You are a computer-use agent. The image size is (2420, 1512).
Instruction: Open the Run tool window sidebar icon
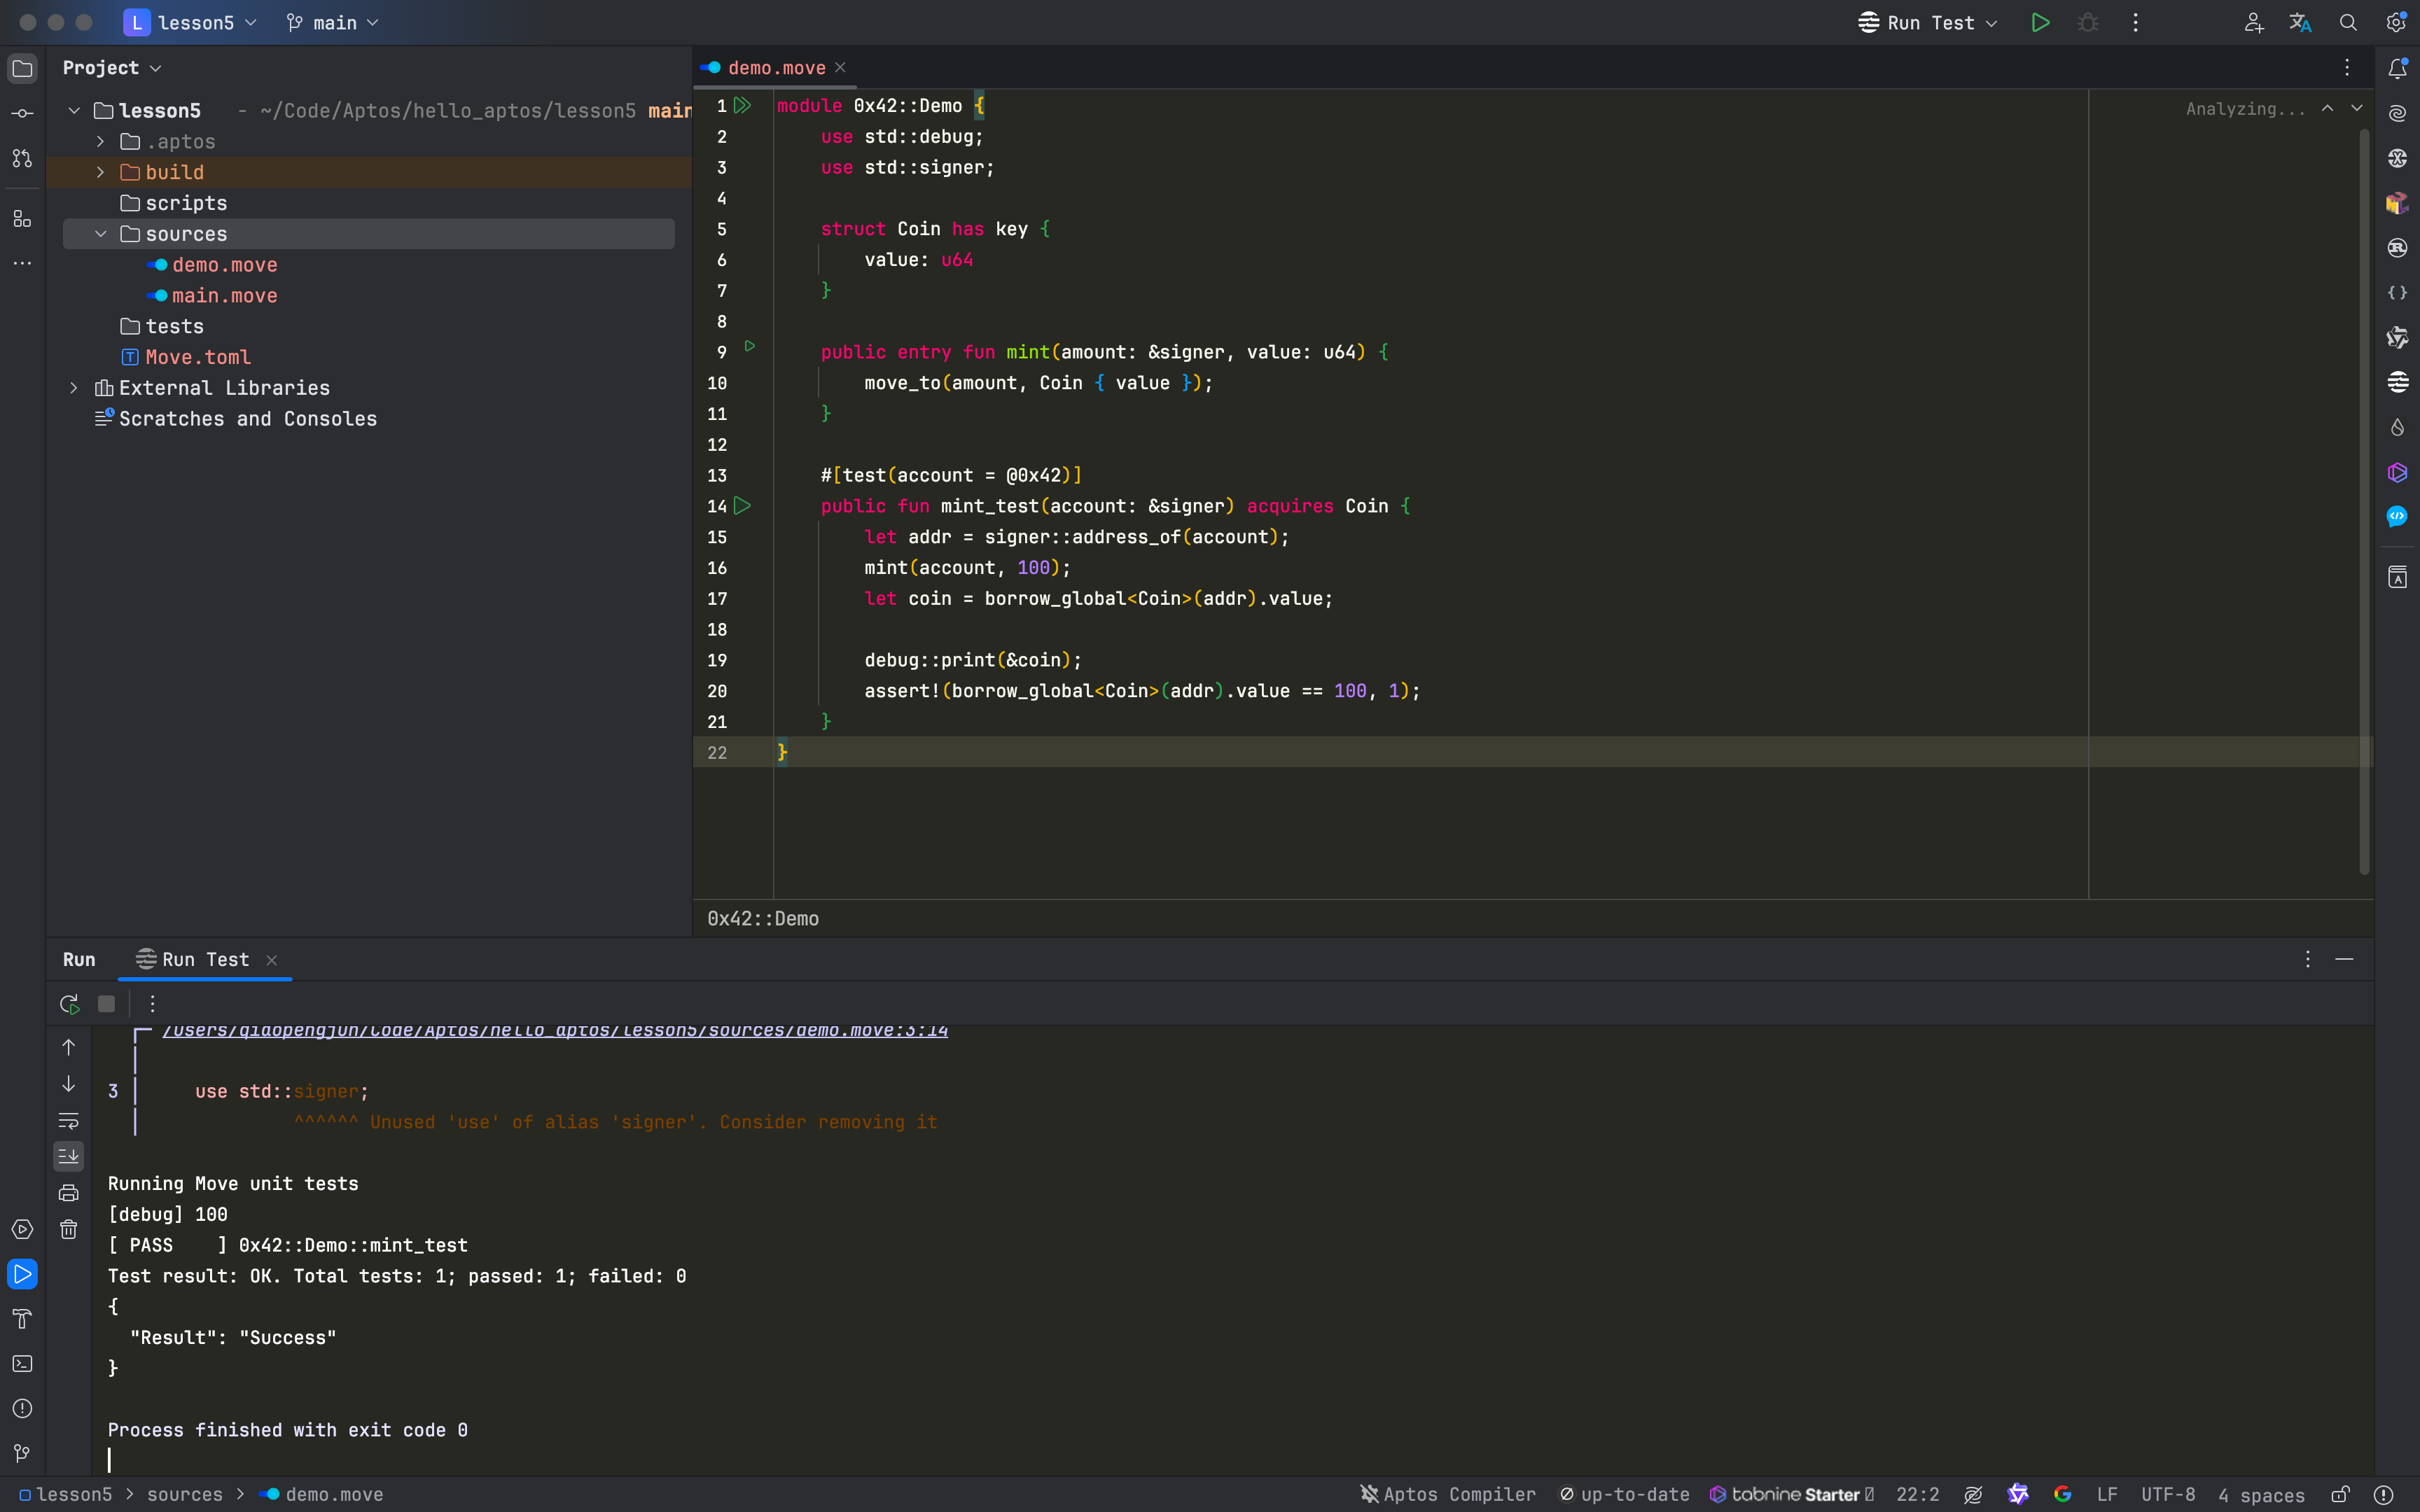(x=22, y=1274)
